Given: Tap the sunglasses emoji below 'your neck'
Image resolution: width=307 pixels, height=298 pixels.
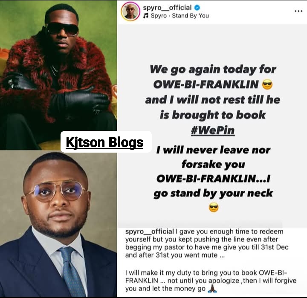Looking at the screenshot, I should coord(214,208).
